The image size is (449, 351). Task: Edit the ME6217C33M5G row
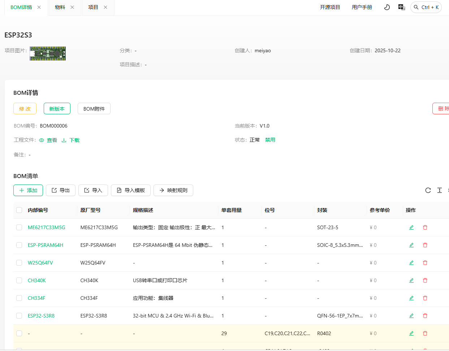pos(411,227)
